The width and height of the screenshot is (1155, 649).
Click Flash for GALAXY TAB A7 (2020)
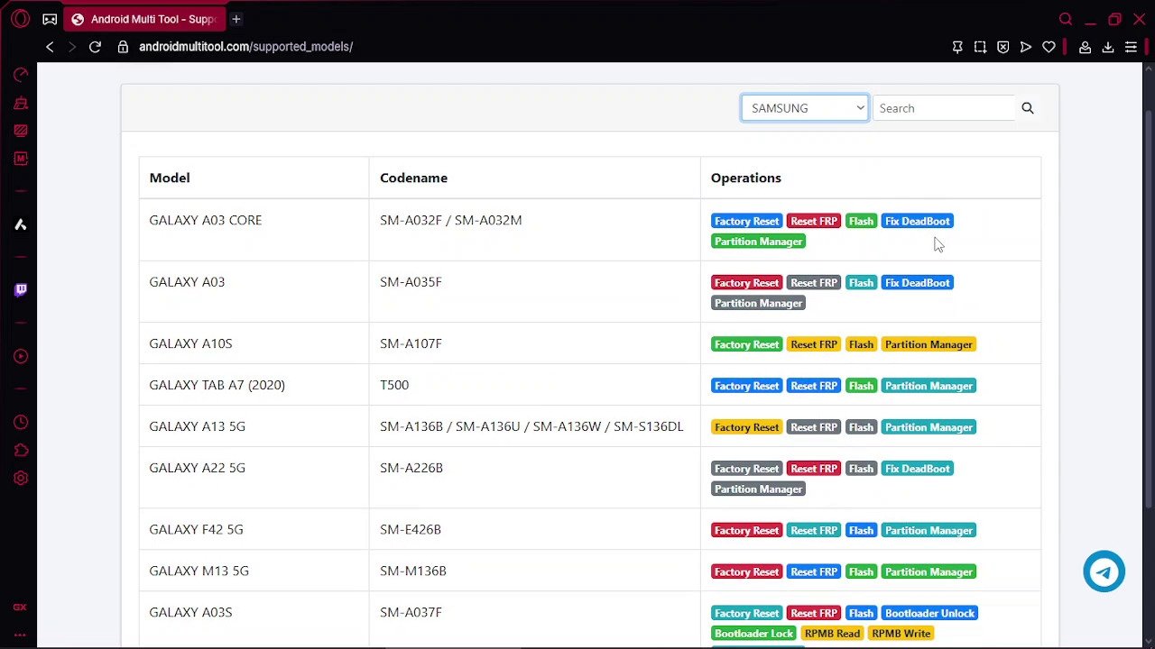[x=861, y=386]
